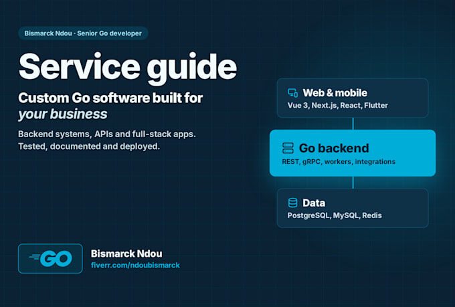
Task: Click the 'Bismarck Ndou · Senior Go developer' pill
Action: (83, 33)
